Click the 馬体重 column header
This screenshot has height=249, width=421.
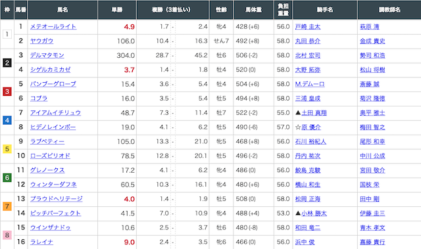point(253,10)
